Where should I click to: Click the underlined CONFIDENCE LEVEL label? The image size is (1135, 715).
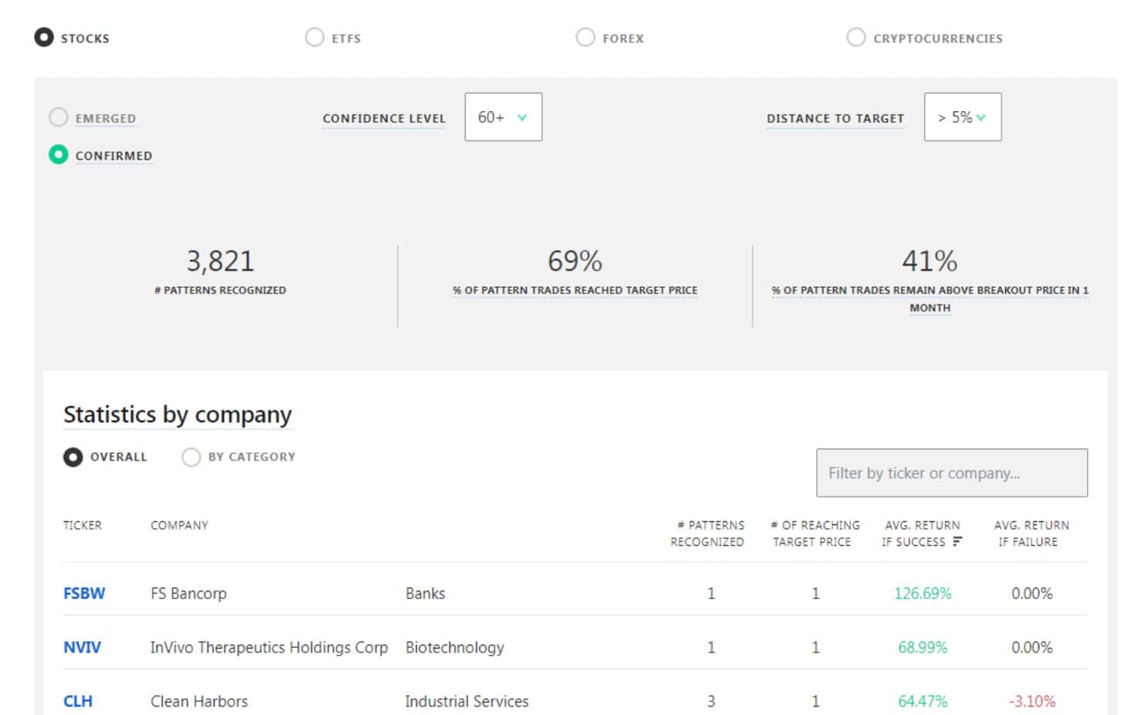pyautogui.click(x=384, y=118)
